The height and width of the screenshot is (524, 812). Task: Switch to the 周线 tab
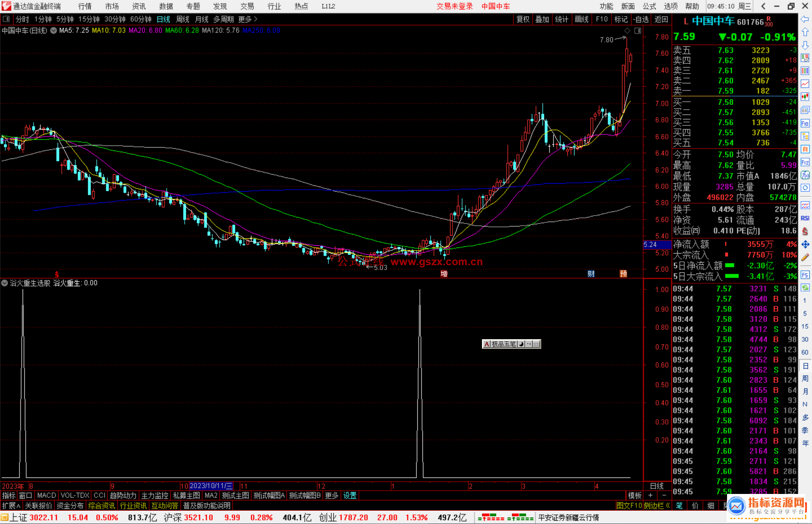pos(183,19)
